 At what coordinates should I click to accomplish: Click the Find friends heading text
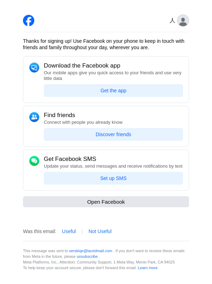[x=59, y=115]
